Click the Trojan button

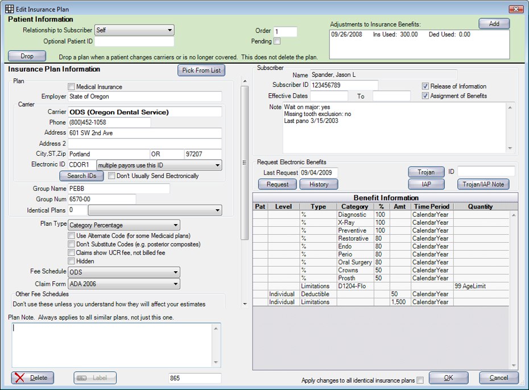tap(426, 172)
